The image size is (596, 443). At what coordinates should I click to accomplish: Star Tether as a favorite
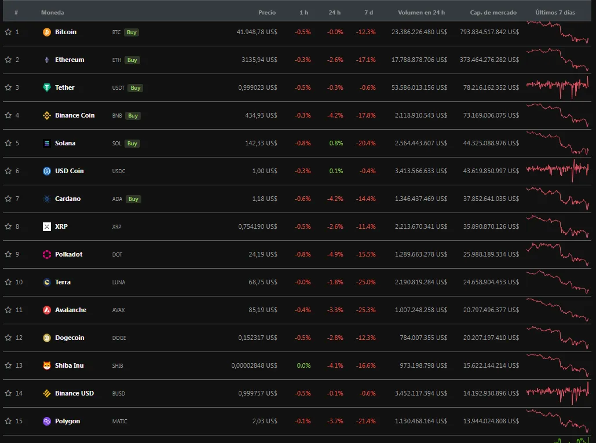(x=8, y=87)
